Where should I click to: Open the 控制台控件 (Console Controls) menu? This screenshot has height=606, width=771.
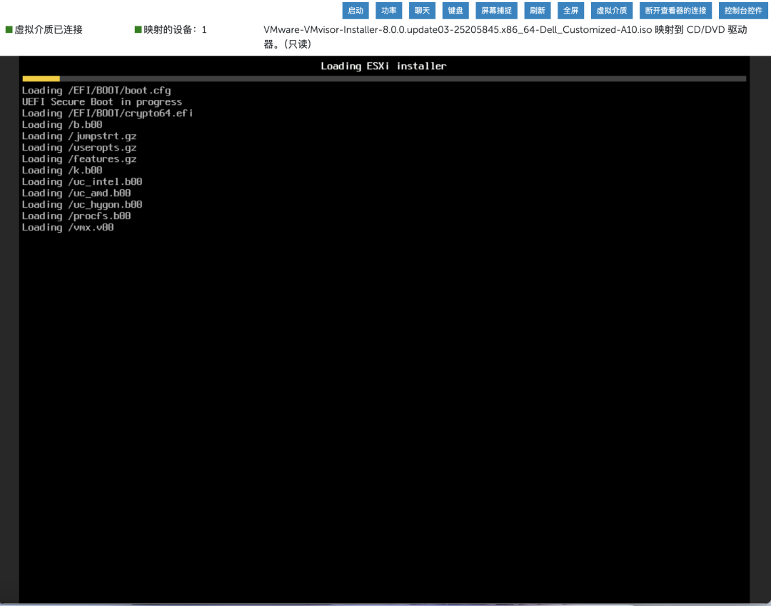(x=743, y=10)
